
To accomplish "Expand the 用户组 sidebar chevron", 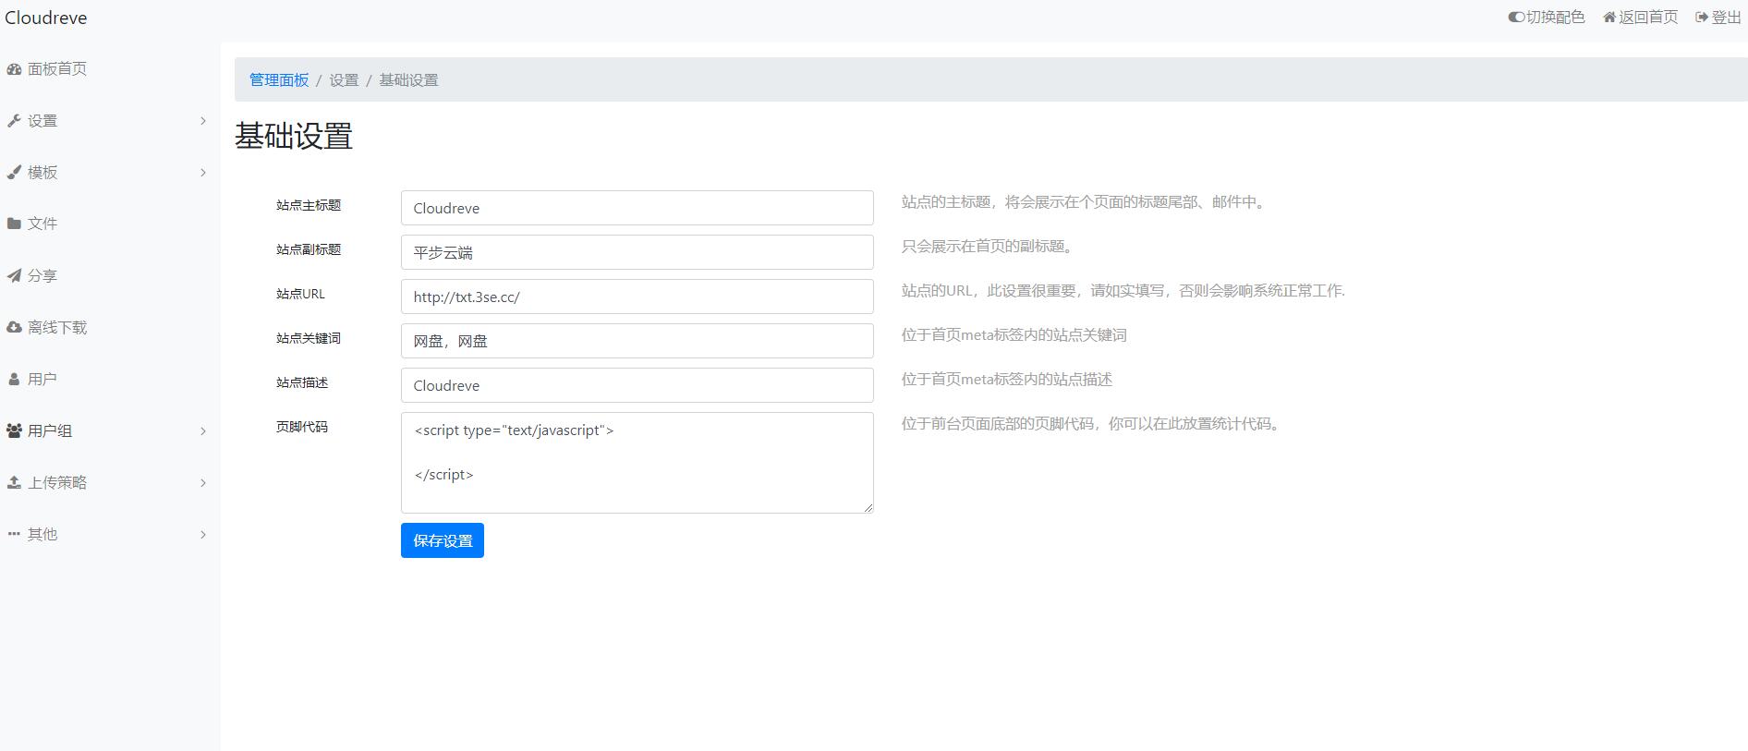I will (x=203, y=431).
